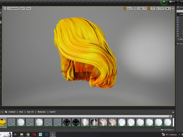
Task: Select the Translate transform tool
Action: [125, 8]
